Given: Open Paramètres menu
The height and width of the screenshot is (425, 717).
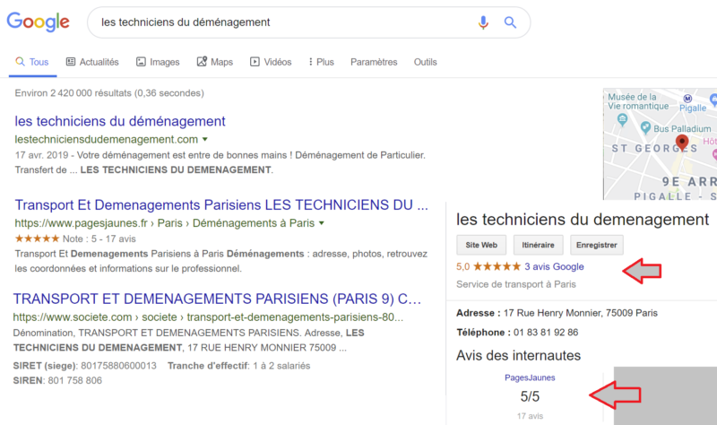Looking at the screenshot, I should pyautogui.click(x=374, y=62).
